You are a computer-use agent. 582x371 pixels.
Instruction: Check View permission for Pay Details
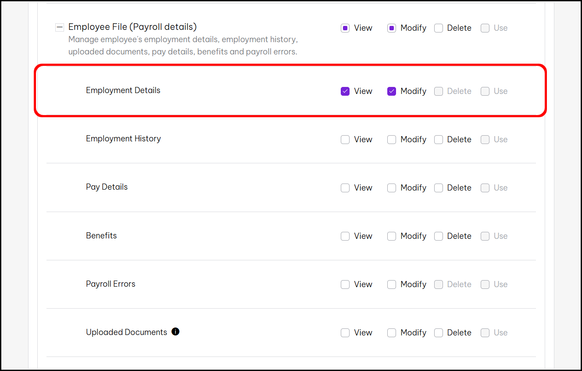(345, 188)
